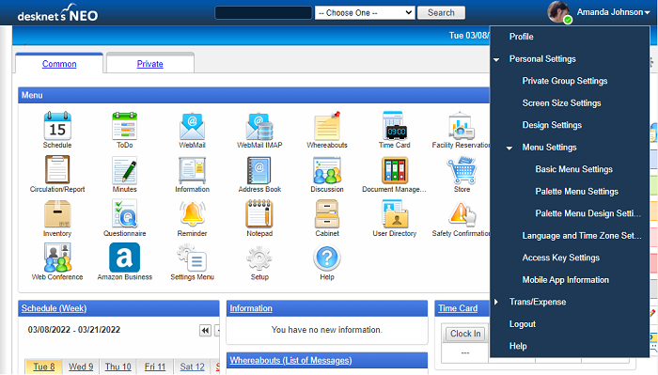Open the Circulation/Report clipboard icon
The width and height of the screenshot is (658, 375).
57,169
